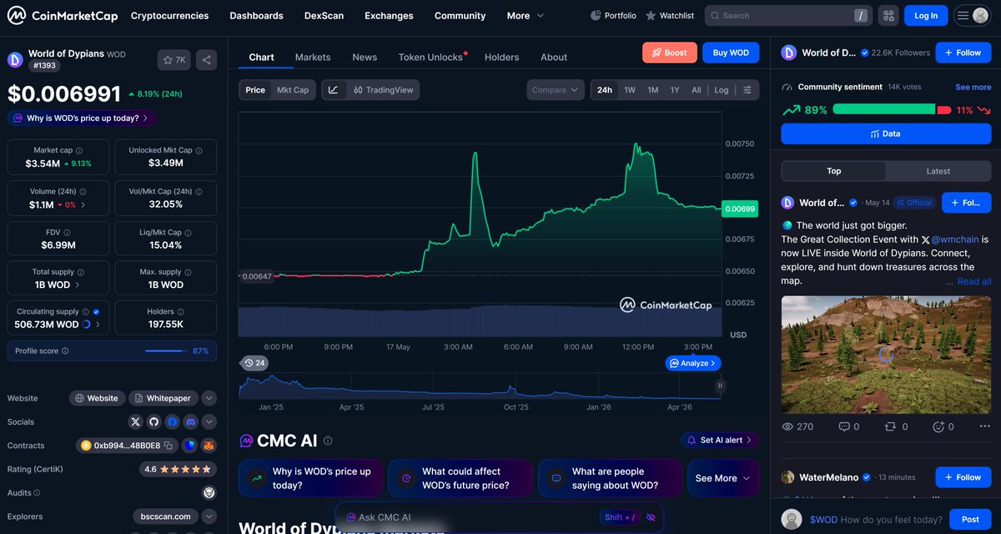Screen dimensions: 1001x534
Task: Click the Profile score 87% bar
Action: (x=112, y=351)
